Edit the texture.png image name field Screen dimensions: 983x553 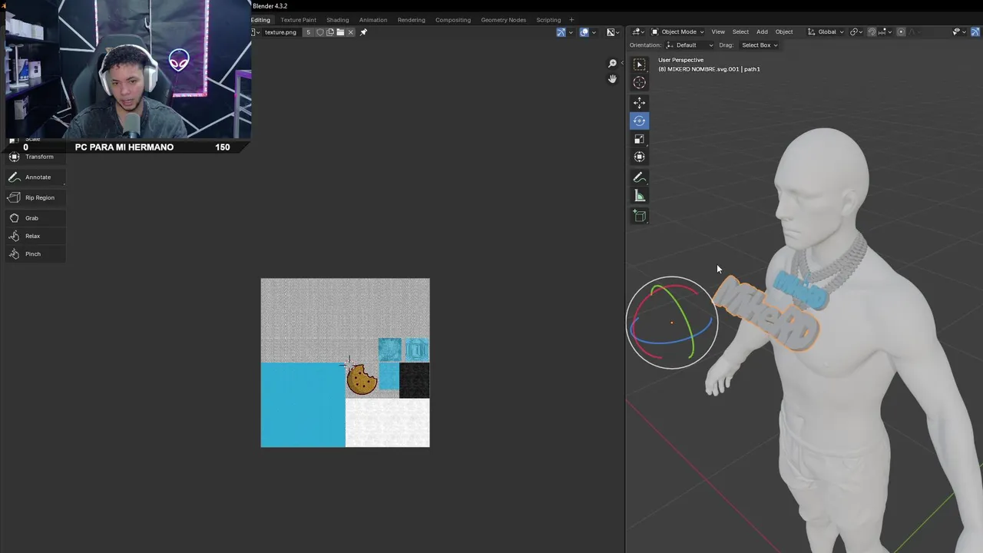coord(281,32)
